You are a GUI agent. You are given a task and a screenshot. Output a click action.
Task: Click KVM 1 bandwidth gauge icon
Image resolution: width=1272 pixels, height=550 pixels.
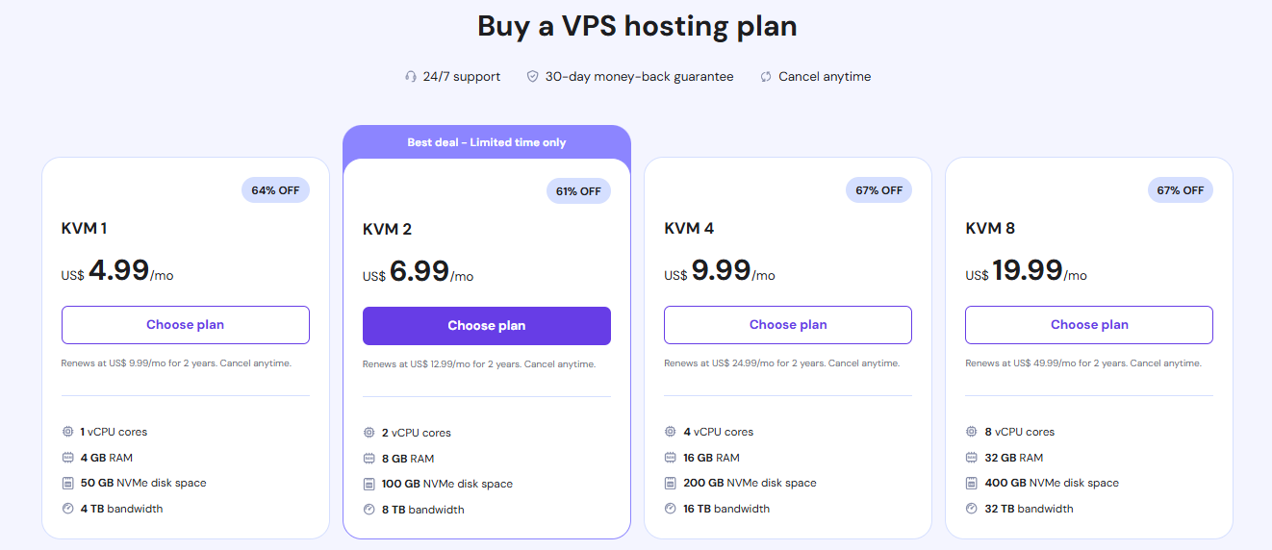pos(68,509)
